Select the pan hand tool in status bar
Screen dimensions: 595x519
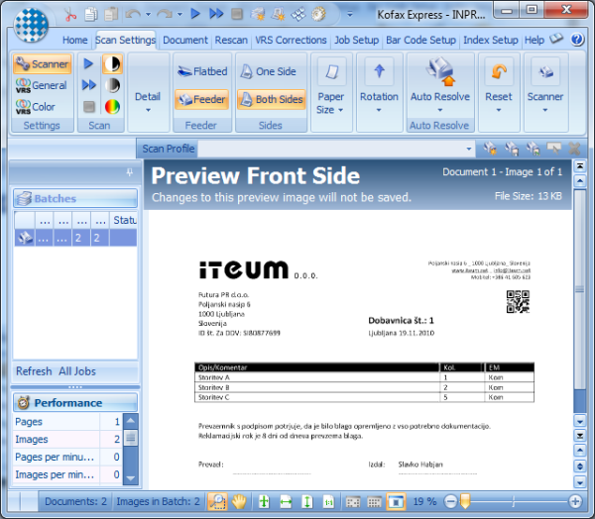[x=239, y=501]
